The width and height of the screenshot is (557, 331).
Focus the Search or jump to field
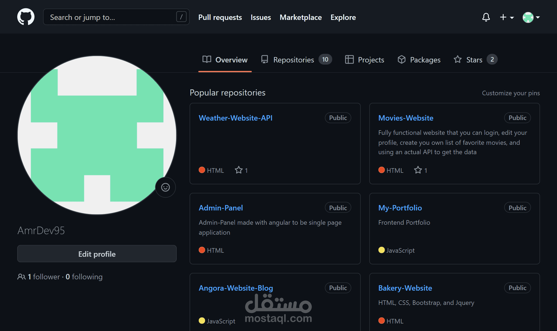click(110, 17)
